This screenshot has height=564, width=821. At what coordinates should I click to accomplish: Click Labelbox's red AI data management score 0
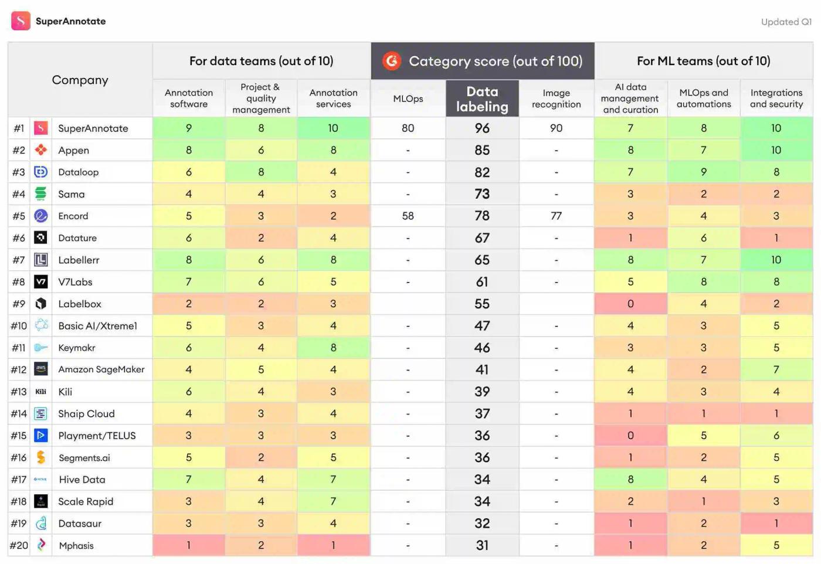pos(630,304)
